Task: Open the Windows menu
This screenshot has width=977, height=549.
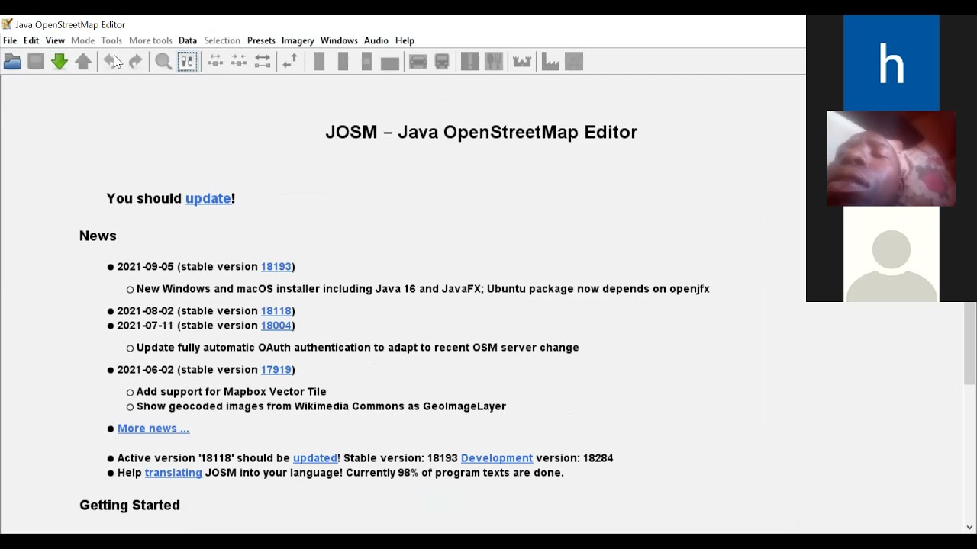Action: pyautogui.click(x=339, y=40)
